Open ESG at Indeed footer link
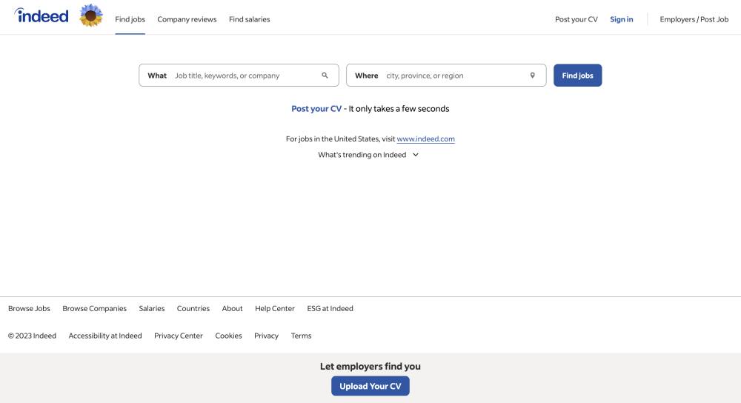This screenshot has width=741, height=403. (330, 308)
